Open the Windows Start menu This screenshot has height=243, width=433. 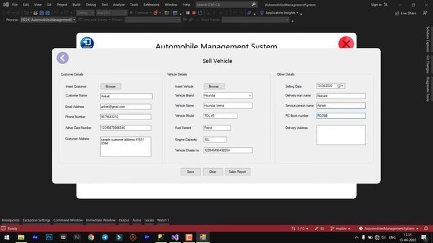(x=7, y=237)
